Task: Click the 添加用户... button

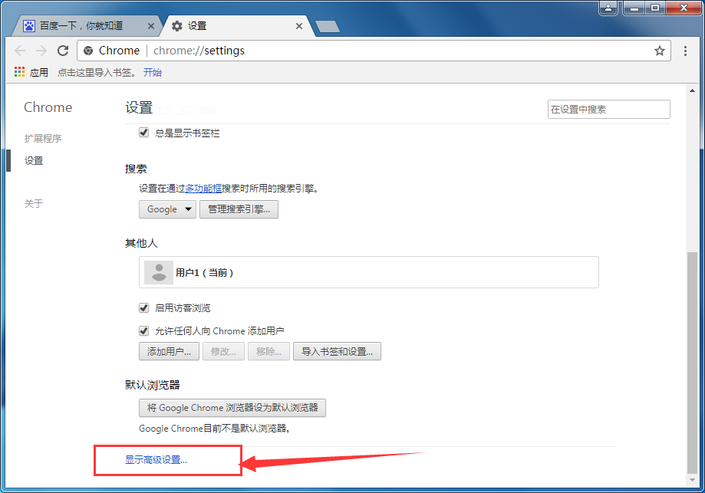Action: tap(169, 351)
